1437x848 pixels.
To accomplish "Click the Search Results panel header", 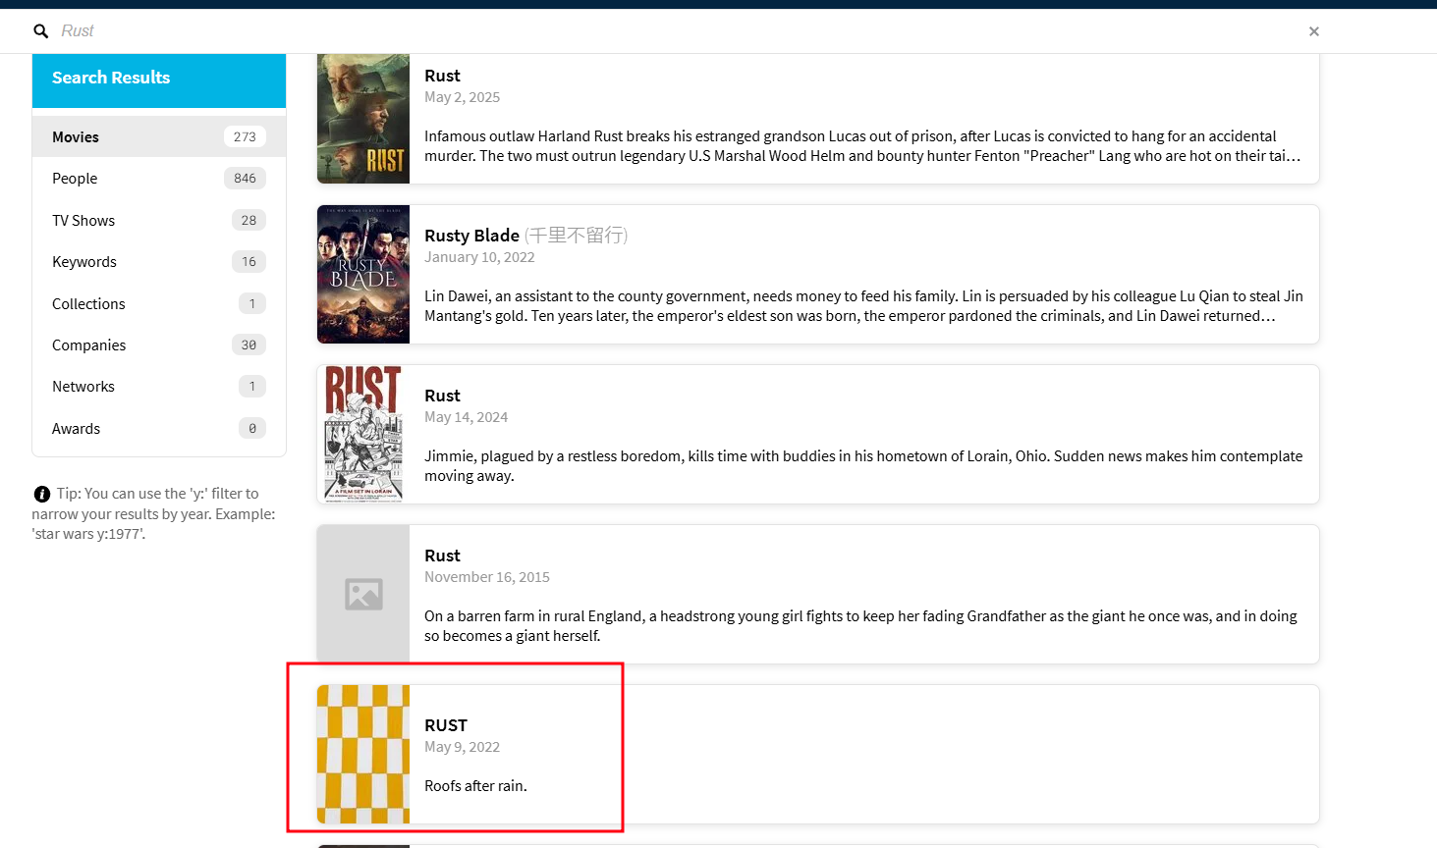I will click(x=159, y=79).
